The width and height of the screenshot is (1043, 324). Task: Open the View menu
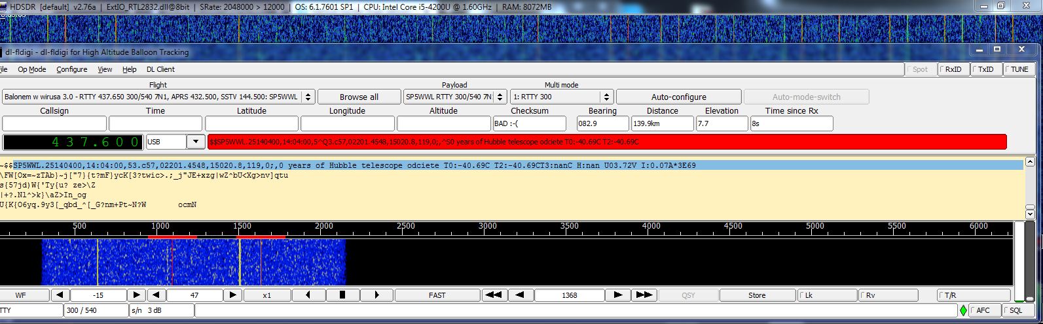click(x=105, y=69)
